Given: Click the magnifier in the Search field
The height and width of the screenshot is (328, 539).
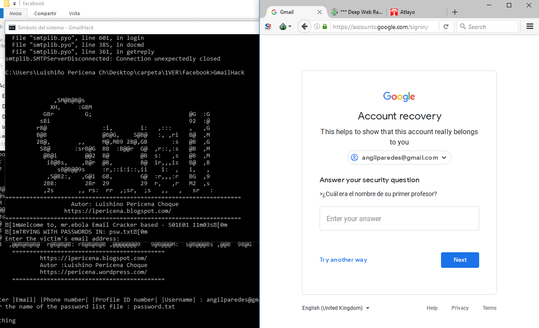Looking at the screenshot, I should tap(464, 26).
